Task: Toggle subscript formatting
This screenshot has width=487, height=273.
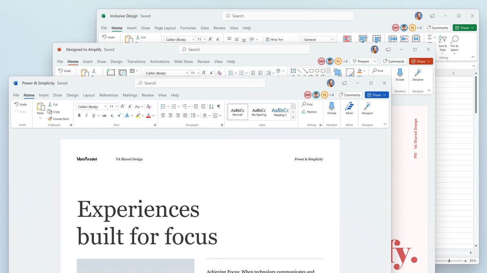Action: (112, 116)
